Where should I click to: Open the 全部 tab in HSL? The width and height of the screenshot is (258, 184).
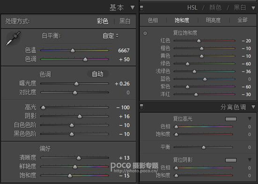tap(242, 20)
